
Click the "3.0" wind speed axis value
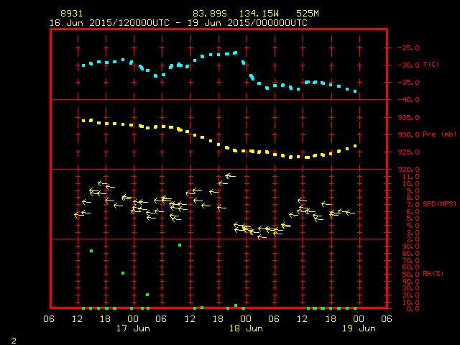coord(413,233)
